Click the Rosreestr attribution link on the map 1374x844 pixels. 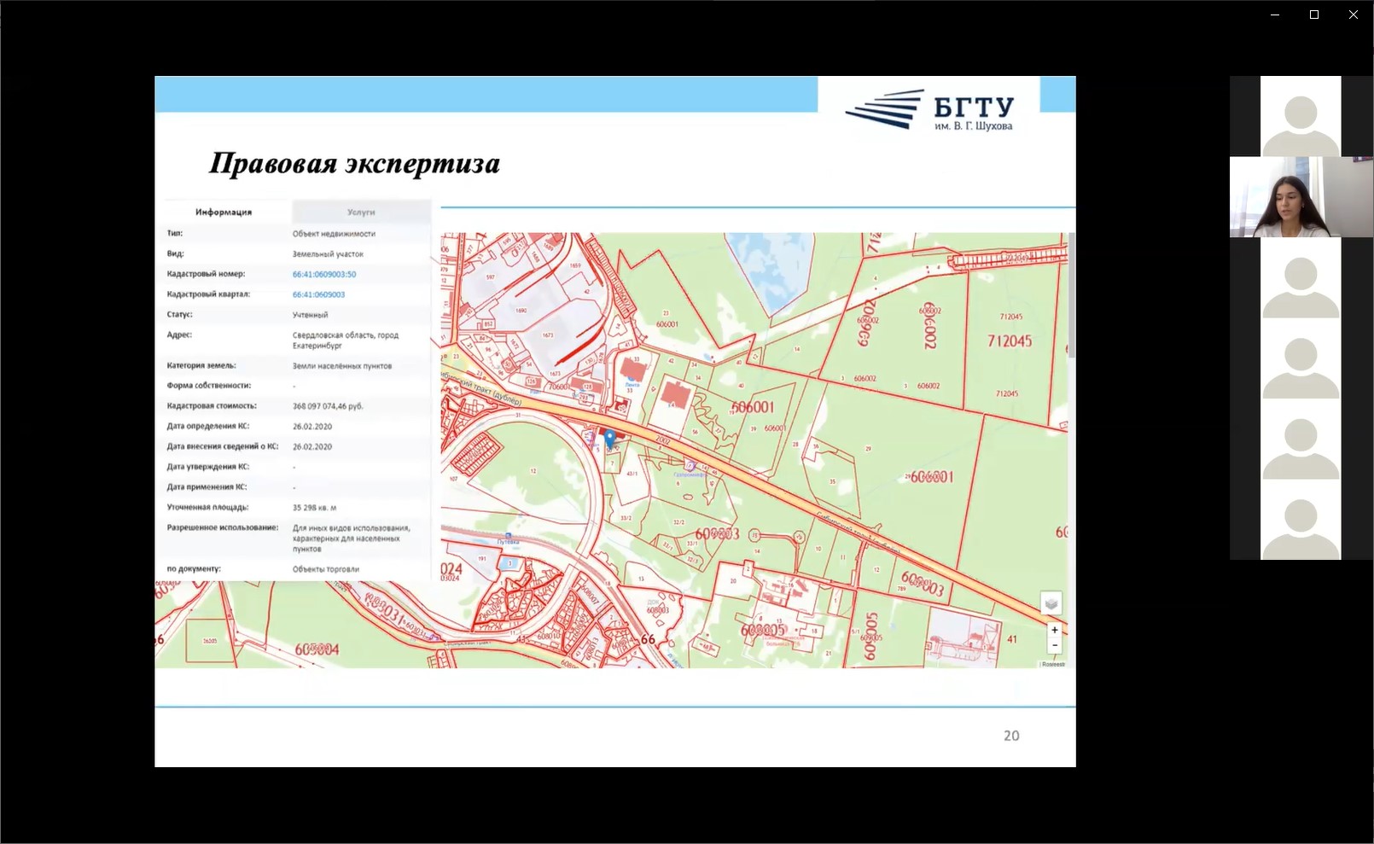pyautogui.click(x=1053, y=664)
